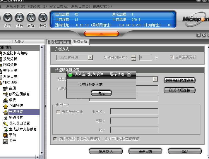Click the second small window icon at the panel's right edge

tap(204, 35)
